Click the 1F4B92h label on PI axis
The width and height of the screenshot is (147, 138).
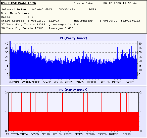coord(130,82)
